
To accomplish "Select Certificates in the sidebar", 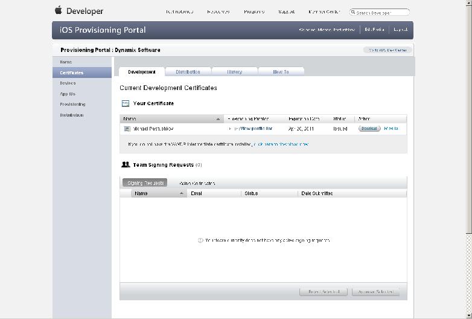I will click(82, 72).
